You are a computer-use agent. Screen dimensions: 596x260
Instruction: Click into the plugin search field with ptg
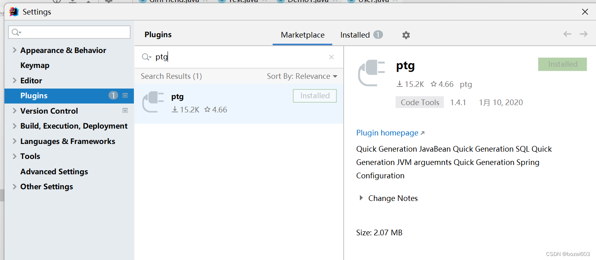coord(239,57)
